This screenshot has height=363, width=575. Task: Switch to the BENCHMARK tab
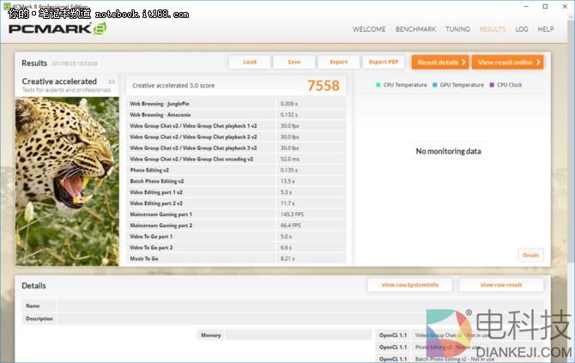[415, 29]
